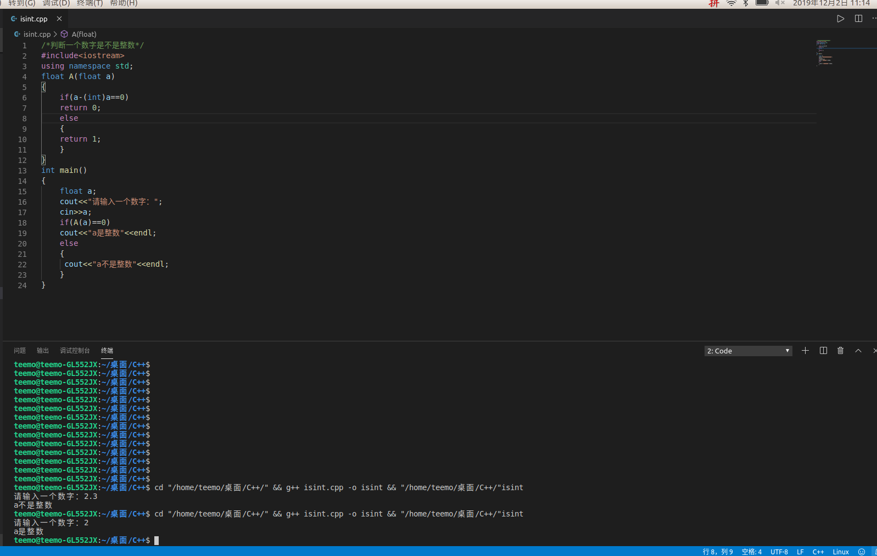
Task: Close the isint.cpp tab
Action: (x=59, y=19)
